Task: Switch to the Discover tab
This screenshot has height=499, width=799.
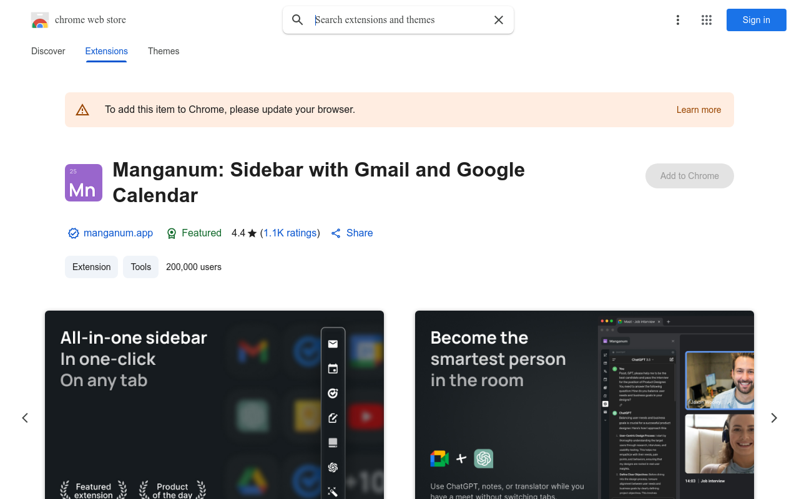Action: [x=48, y=51]
